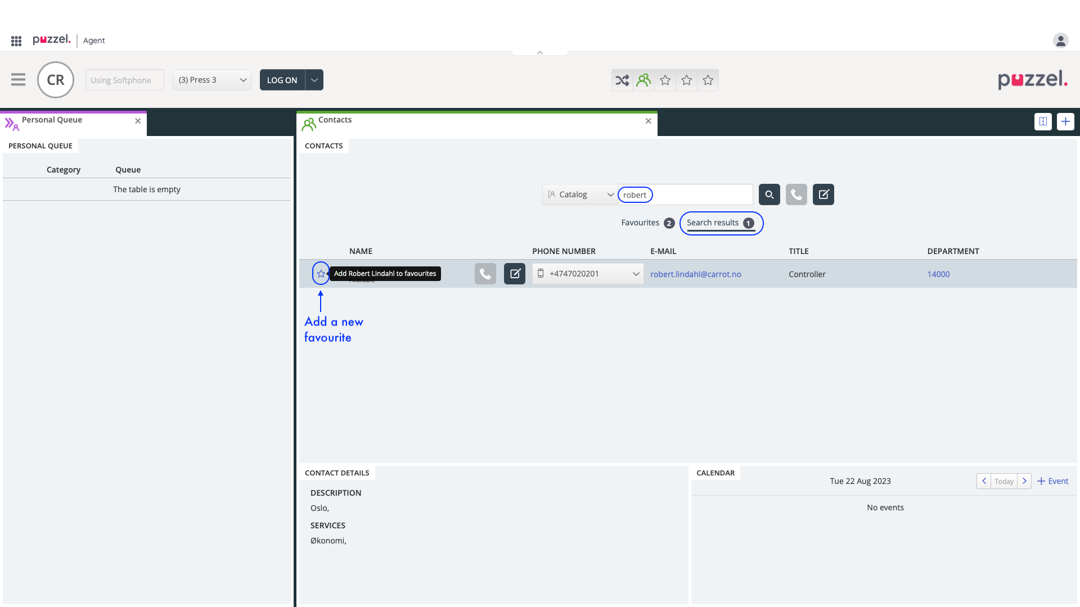Toggle the split layout view icon
1080x607 pixels.
pyautogui.click(x=1043, y=121)
